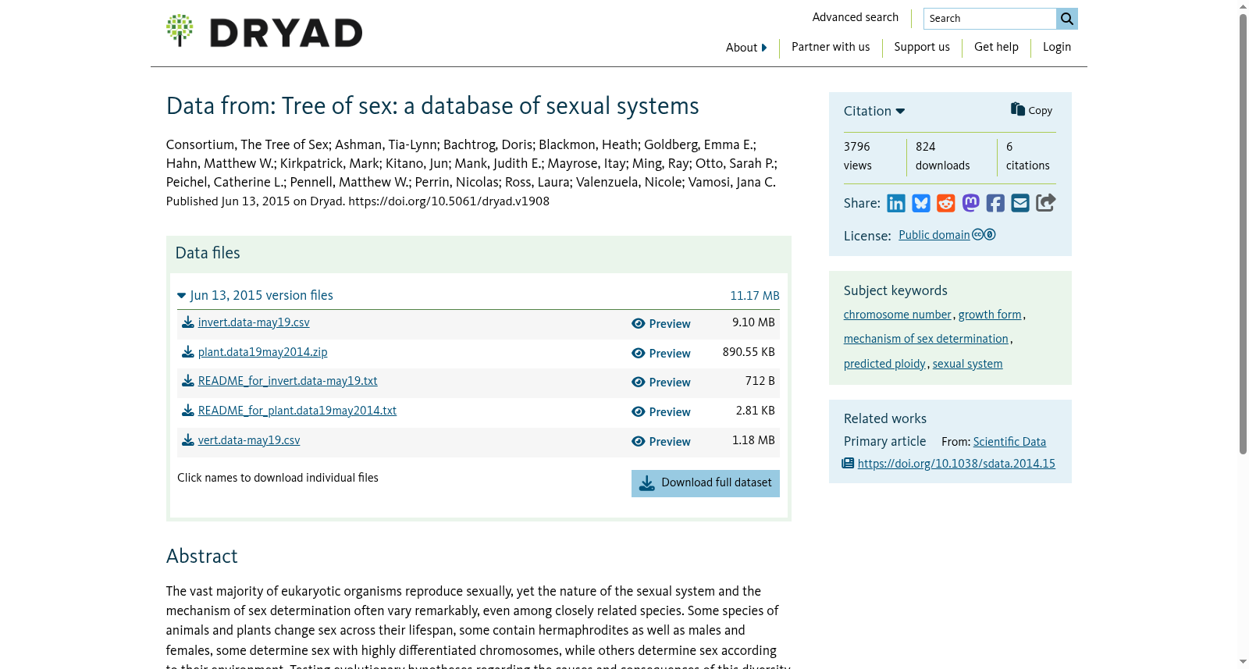The image size is (1249, 669).
Task: Click the search magnifier icon
Action: point(1067,19)
